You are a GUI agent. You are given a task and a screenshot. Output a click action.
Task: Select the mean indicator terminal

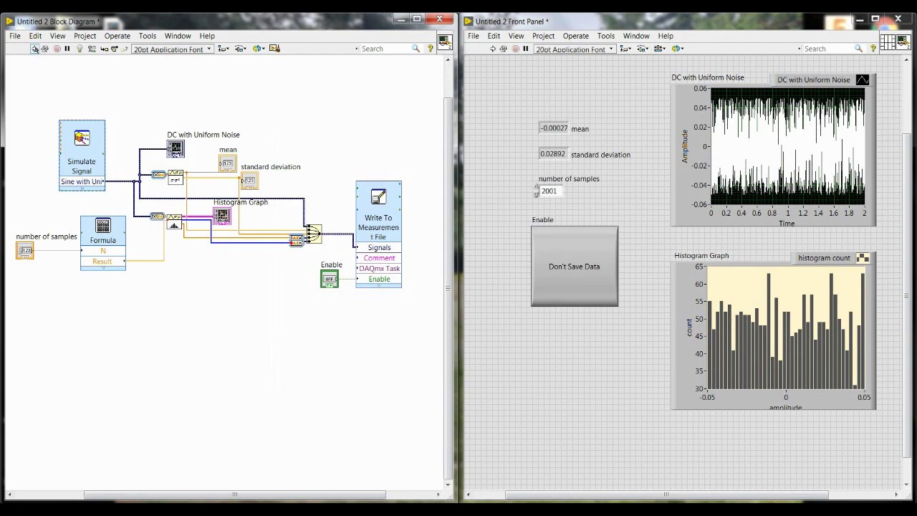coord(227,163)
